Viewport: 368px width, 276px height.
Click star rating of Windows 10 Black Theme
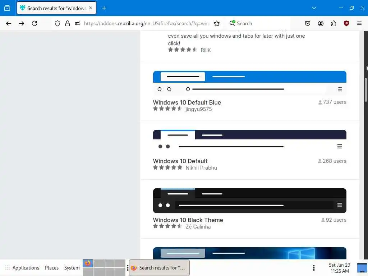[x=167, y=226]
